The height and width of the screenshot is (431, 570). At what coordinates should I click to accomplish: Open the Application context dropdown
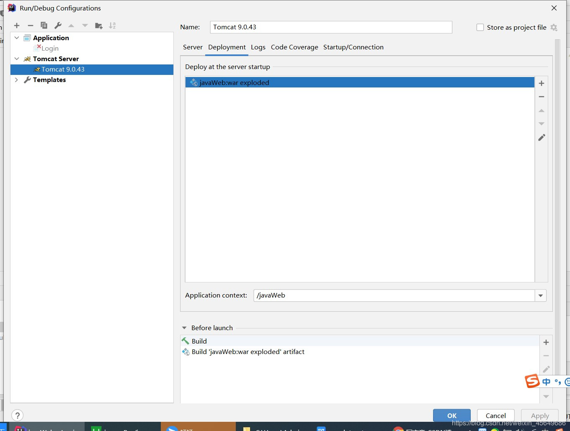point(541,295)
